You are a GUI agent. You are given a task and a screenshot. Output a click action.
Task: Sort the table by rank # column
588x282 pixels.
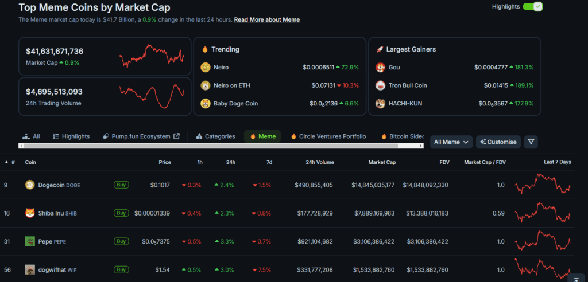point(13,162)
